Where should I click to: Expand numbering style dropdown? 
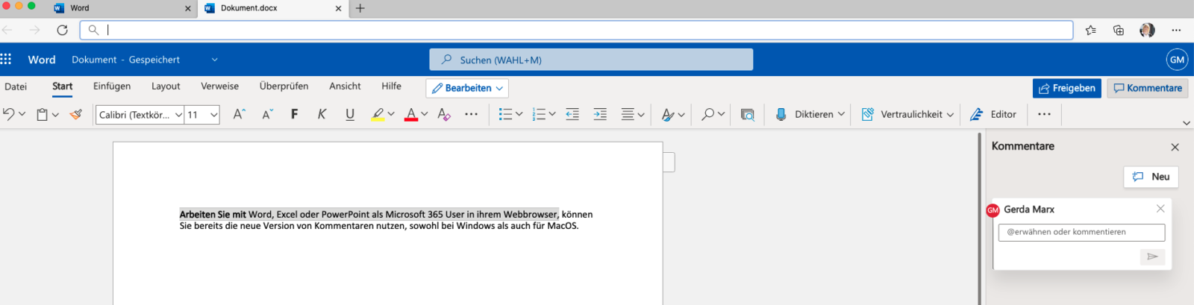click(552, 114)
